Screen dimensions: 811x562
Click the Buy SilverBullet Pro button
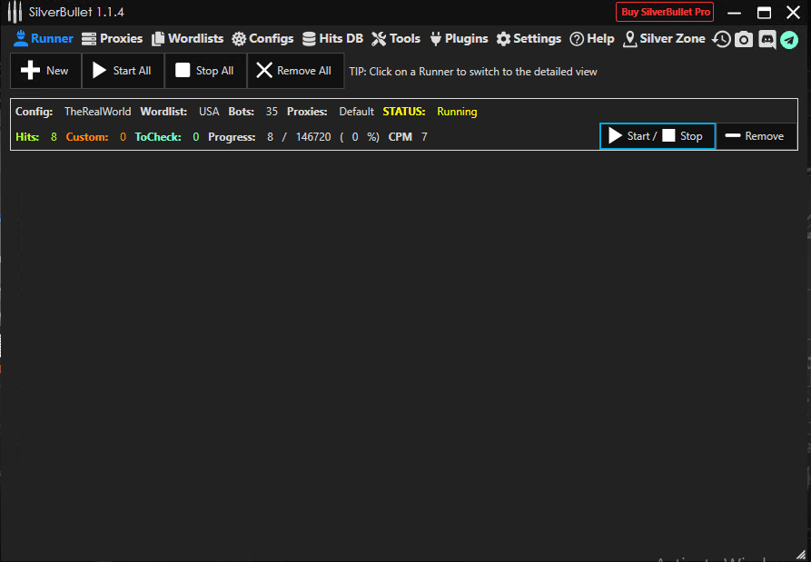(x=665, y=12)
